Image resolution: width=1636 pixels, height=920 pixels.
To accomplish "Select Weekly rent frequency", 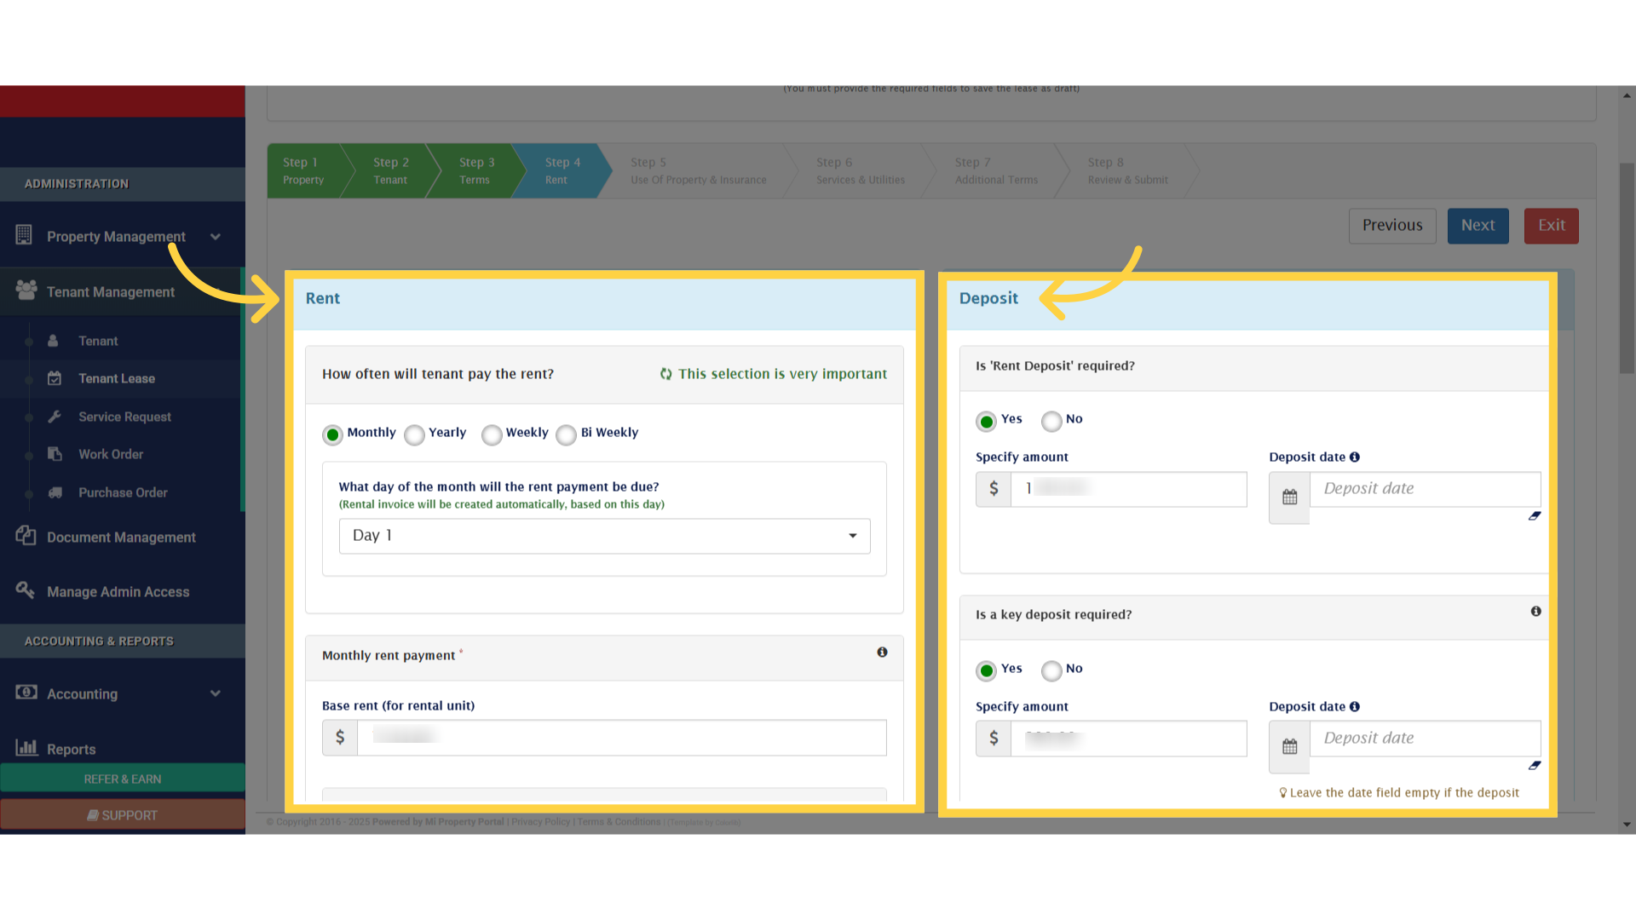I will click(492, 435).
